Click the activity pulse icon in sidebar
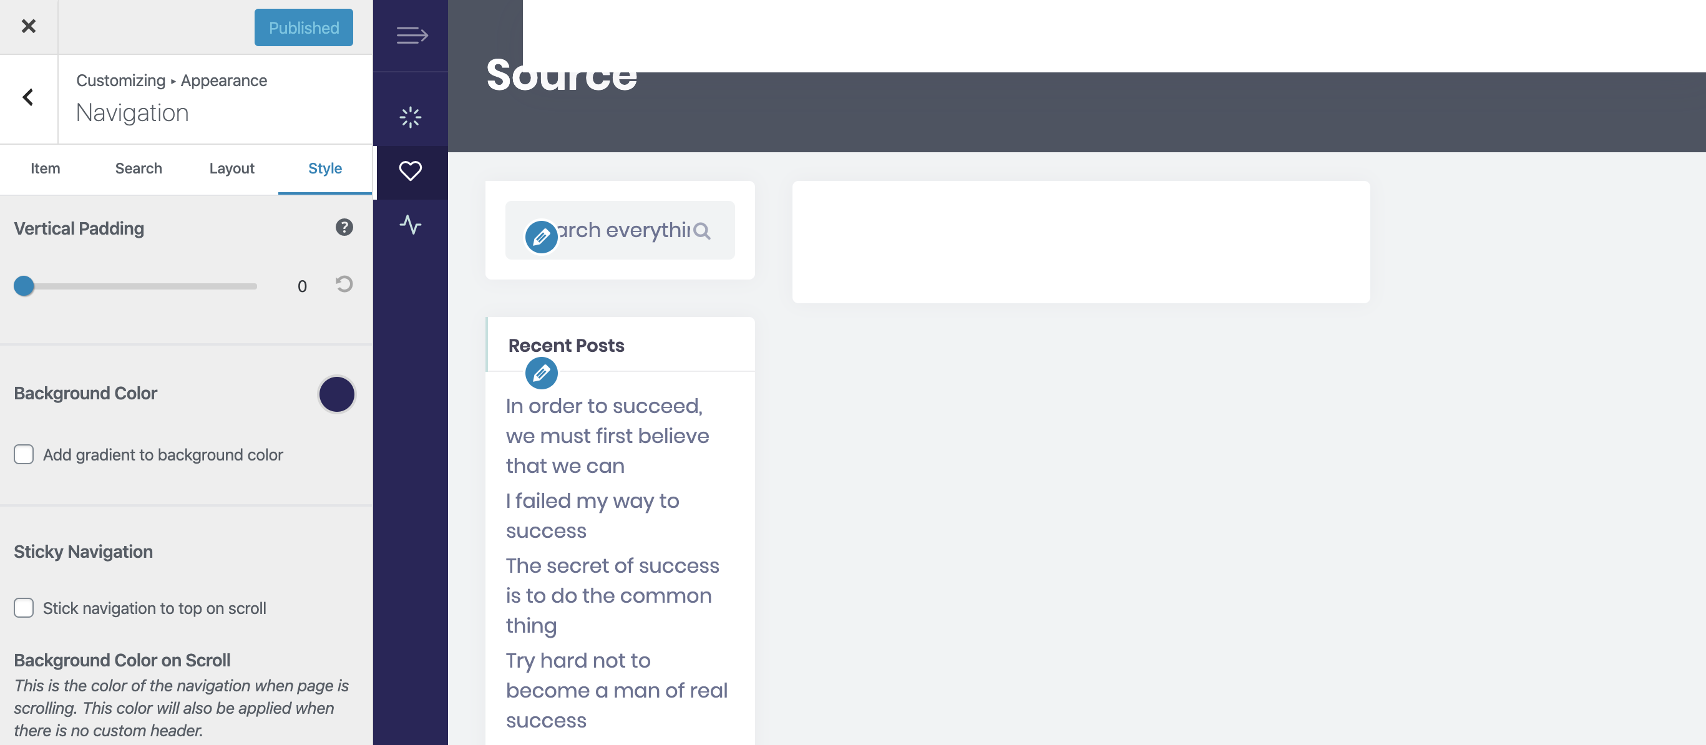Screen dimensions: 1706x745 tap(410, 225)
